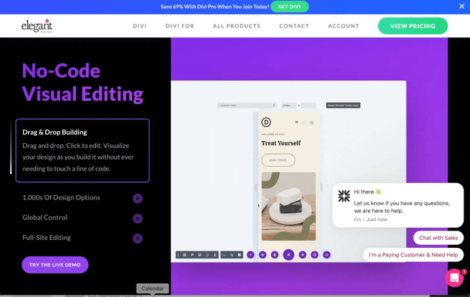470x297 pixels.
Task: Click Reset Default Tablet View button
Action: click(x=343, y=106)
